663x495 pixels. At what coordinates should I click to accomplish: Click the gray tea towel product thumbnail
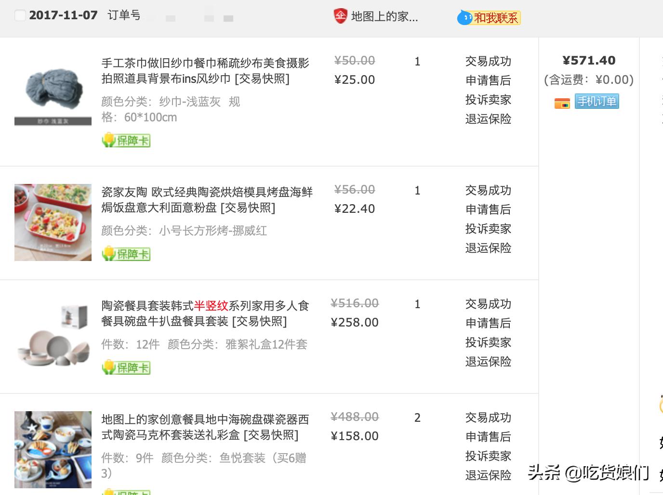pyautogui.click(x=53, y=90)
